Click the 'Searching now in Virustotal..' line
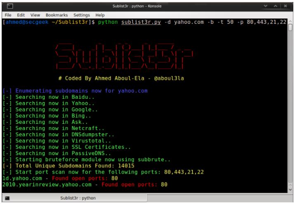 pyautogui.click(x=57, y=141)
